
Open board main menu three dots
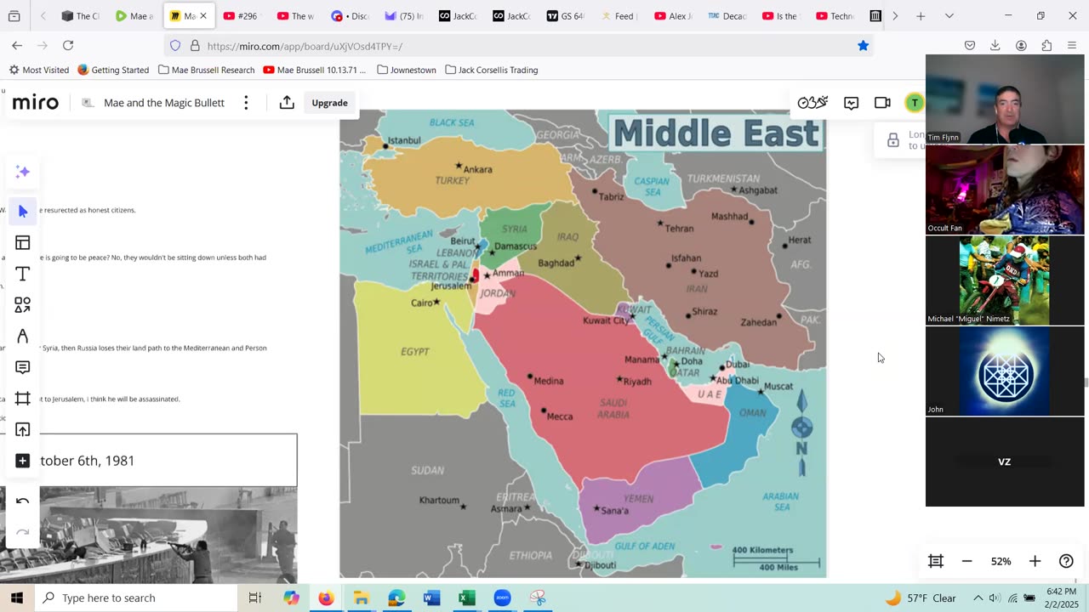tap(246, 103)
